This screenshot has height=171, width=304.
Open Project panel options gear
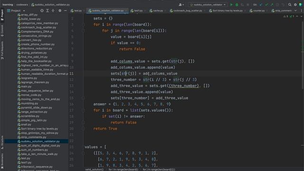pyautogui.click(x=60, y=10)
